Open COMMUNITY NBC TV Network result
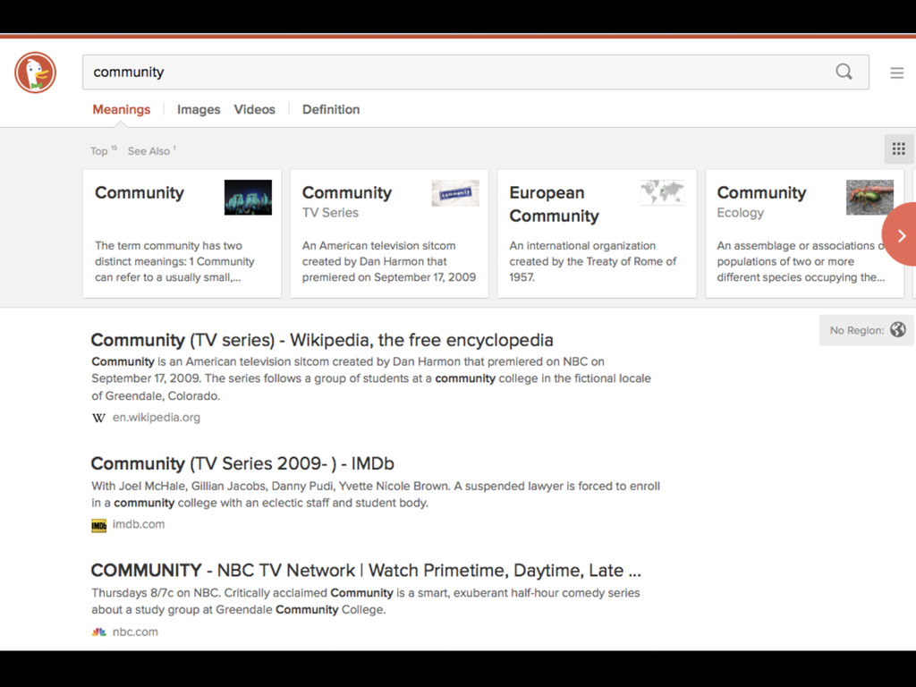The width and height of the screenshot is (916, 687). pyautogui.click(x=366, y=570)
